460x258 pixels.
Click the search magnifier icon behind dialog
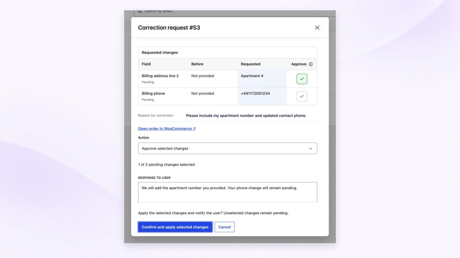click(x=140, y=11)
